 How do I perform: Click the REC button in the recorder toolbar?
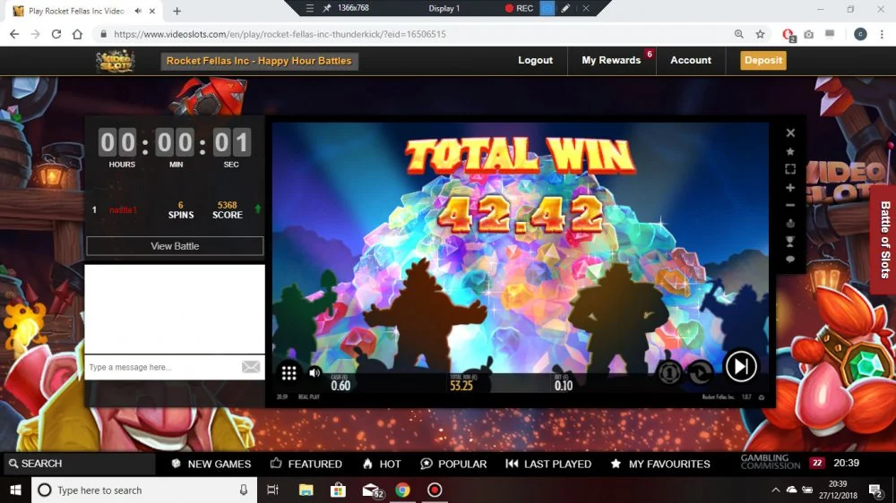tap(519, 8)
